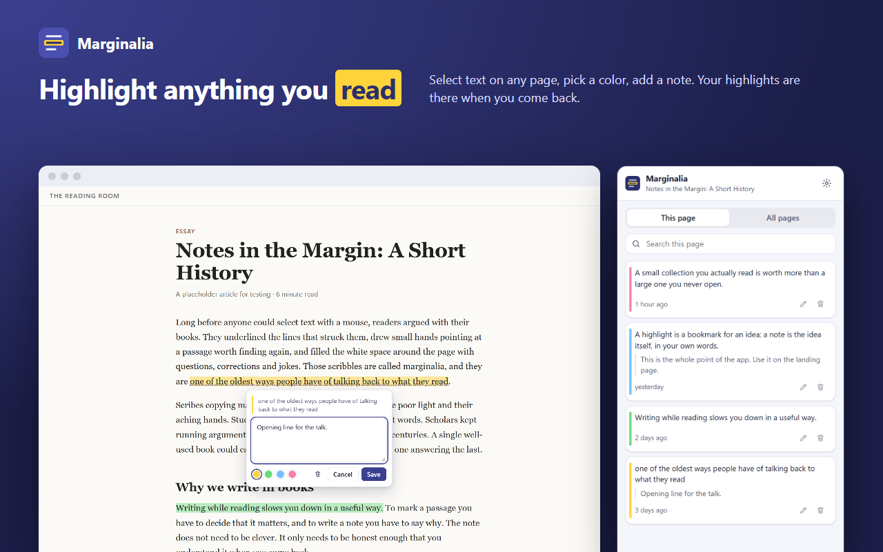The height and width of the screenshot is (552, 883).
Task: Click the 'Marginalia' brand name in header
Action: click(115, 43)
